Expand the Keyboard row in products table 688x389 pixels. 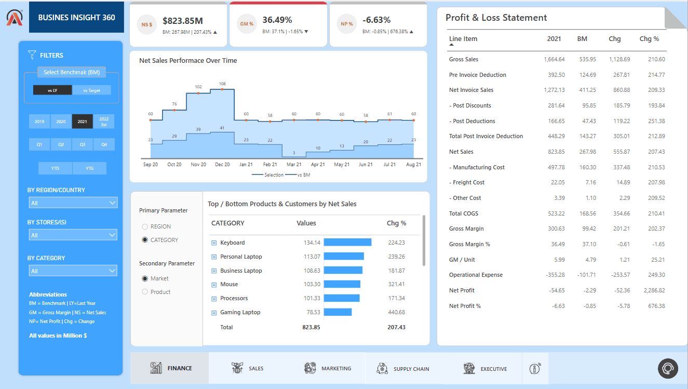tap(213, 243)
